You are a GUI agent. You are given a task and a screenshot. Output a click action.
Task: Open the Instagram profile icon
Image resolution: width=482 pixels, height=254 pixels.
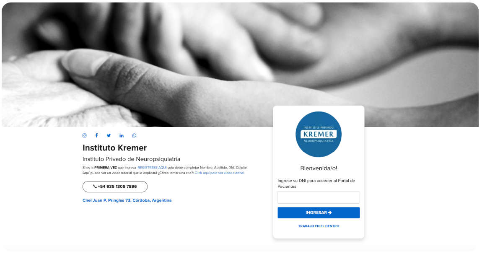(85, 136)
